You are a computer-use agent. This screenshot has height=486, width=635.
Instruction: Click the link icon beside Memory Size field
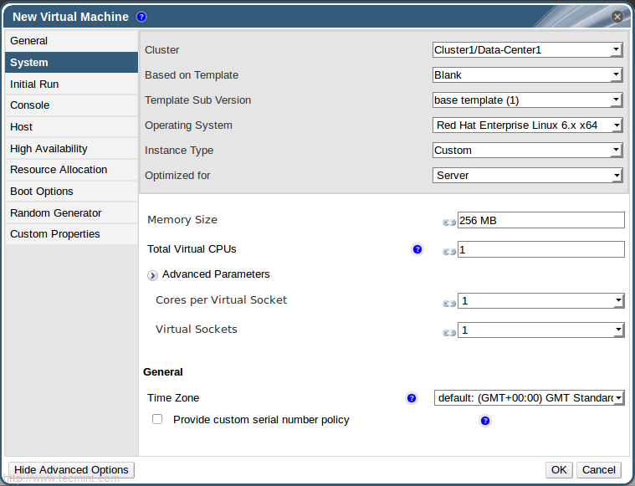coord(449,222)
